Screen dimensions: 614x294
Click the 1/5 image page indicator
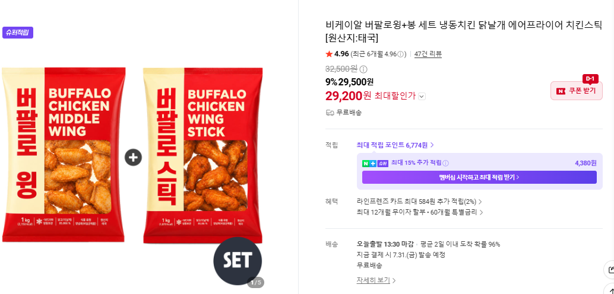coord(256,283)
